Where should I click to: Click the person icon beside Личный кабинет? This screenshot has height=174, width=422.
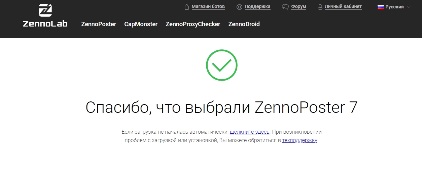point(320,7)
